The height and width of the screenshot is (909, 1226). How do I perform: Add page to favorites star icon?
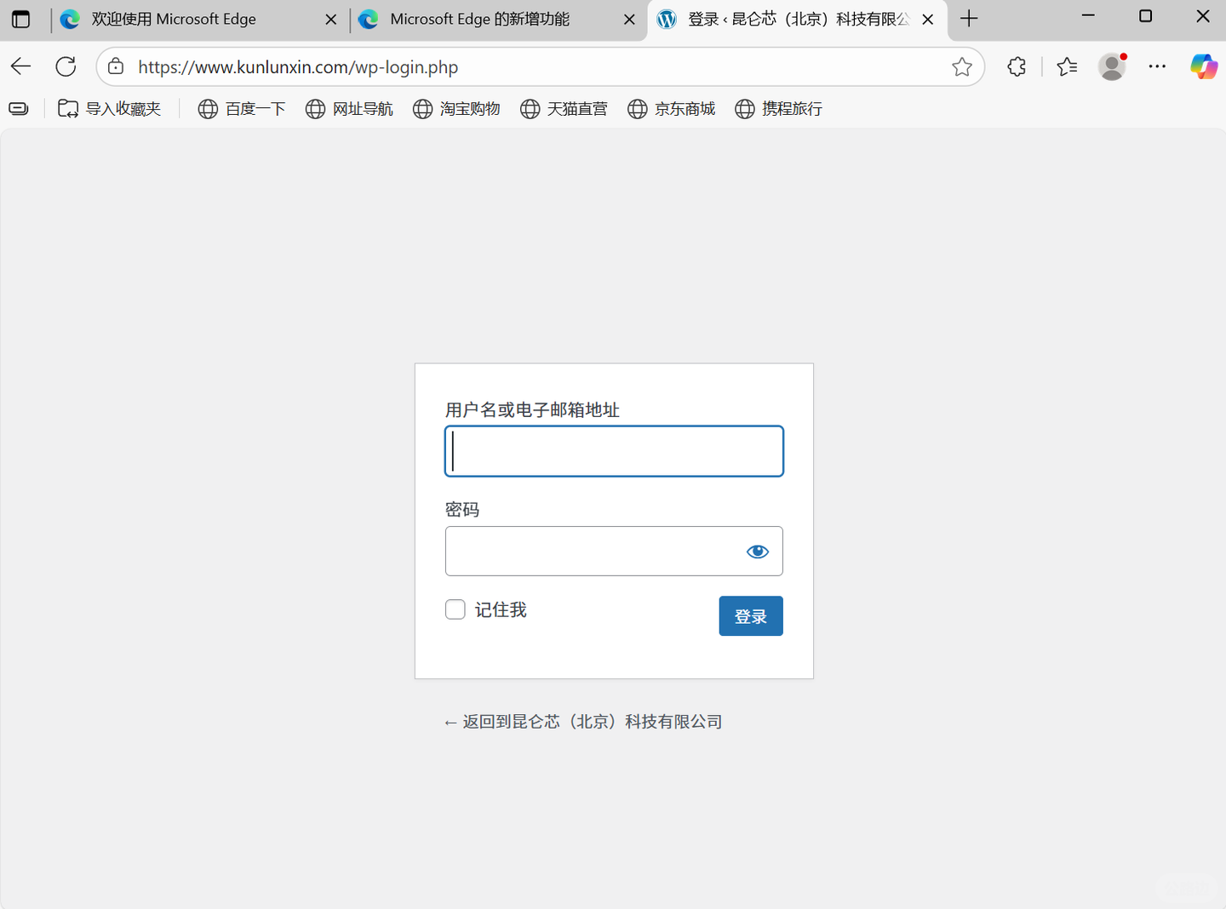pyautogui.click(x=962, y=66)
